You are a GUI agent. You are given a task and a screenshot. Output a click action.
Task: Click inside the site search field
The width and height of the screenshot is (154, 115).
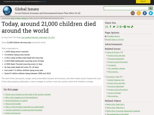[x=126, y=8]
